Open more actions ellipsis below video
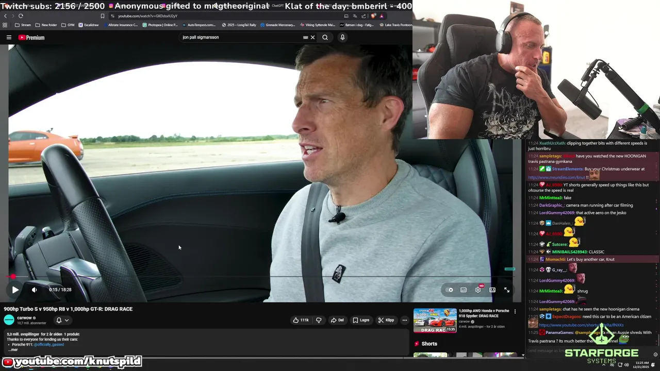 405,320
